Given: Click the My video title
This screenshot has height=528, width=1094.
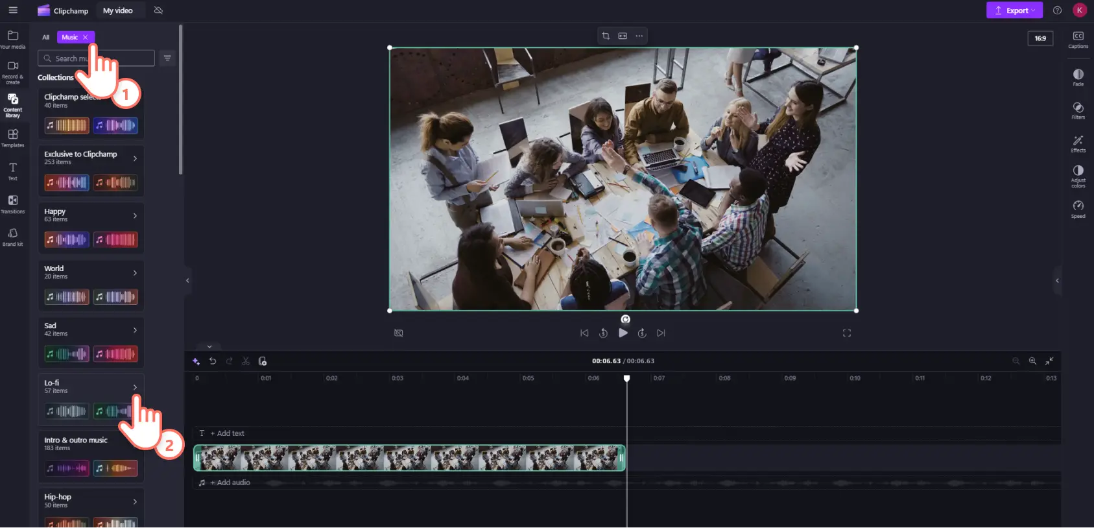Looking at the screenshot, I should click(x=117, y=10).
